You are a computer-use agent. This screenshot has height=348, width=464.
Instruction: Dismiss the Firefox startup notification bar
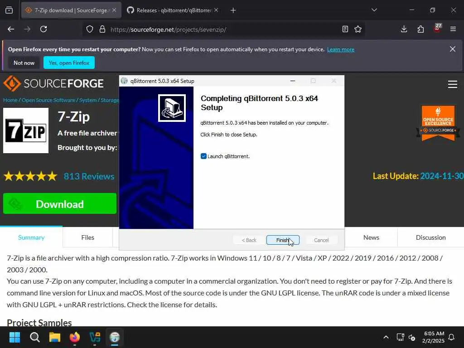pyautogui.click(x=453, y=49)
